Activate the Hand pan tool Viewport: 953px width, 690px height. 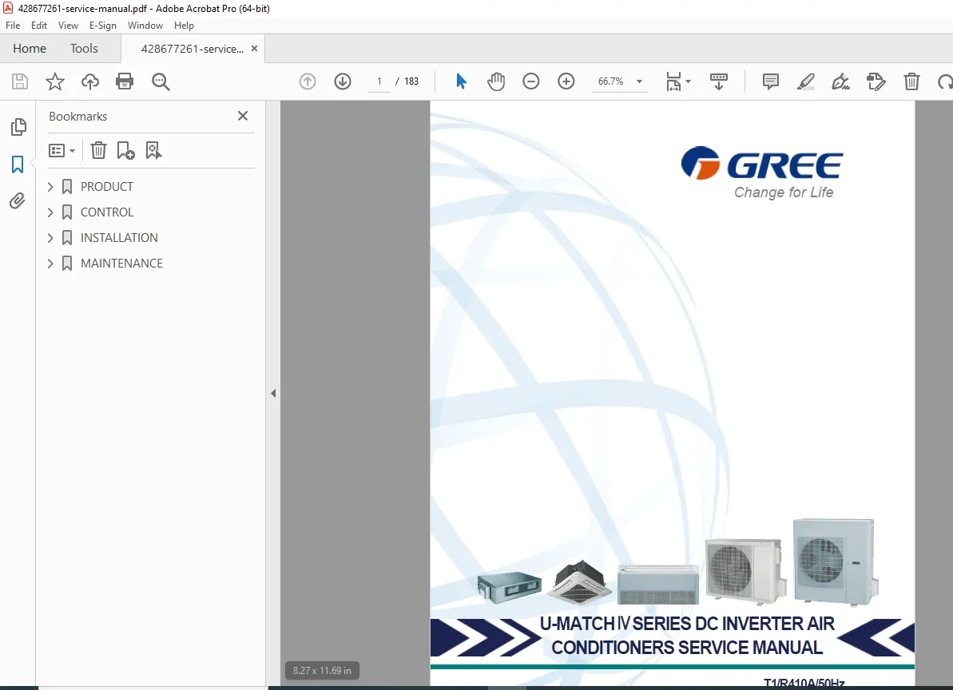[x=496, y=81]
